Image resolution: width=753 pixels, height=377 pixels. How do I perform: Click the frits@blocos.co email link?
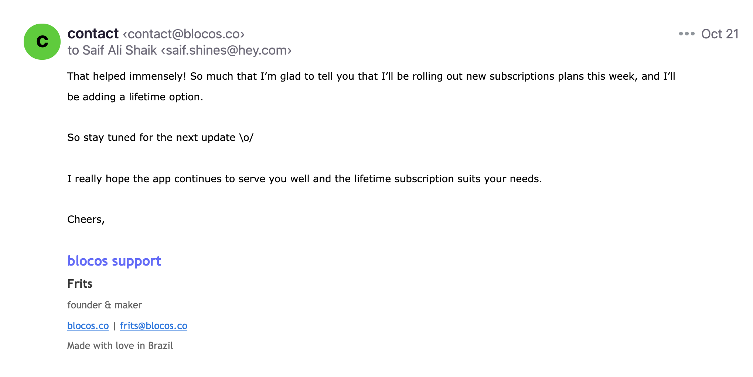pos(154,326)
